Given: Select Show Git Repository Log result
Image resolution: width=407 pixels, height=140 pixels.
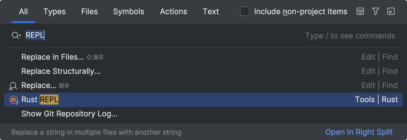Looking at the screenshot, I should pos(203,114).
